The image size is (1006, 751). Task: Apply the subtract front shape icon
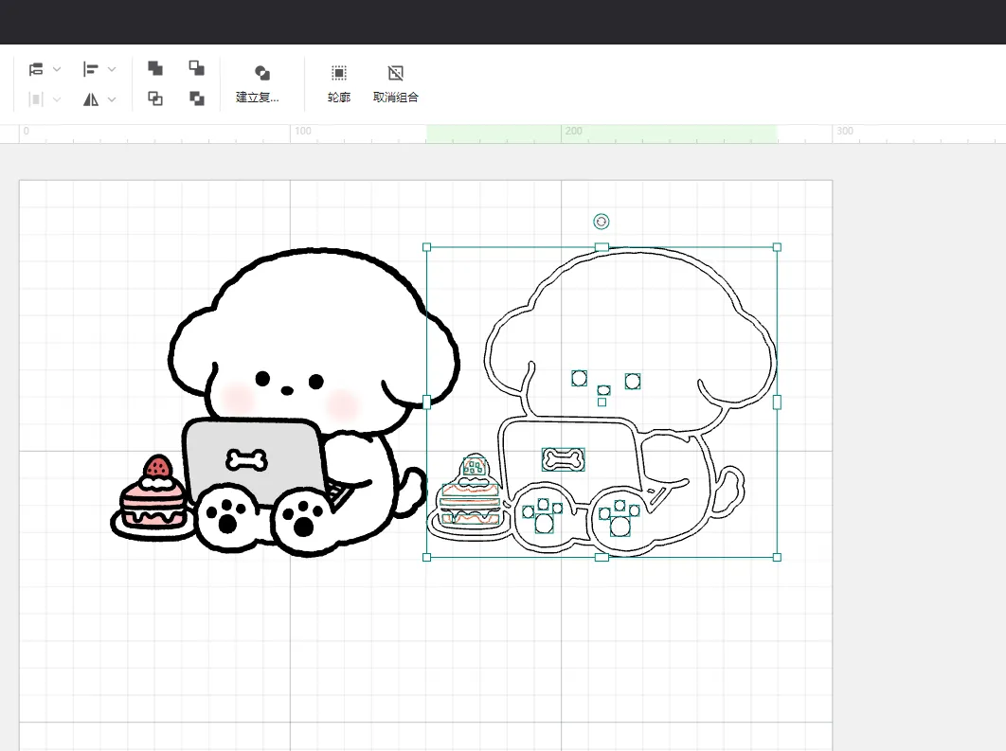(196, 68)
